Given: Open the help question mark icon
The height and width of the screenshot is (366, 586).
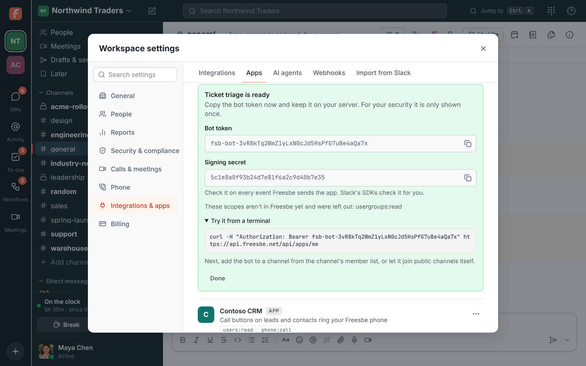Looking at the screenshot, I should [571, 11].
